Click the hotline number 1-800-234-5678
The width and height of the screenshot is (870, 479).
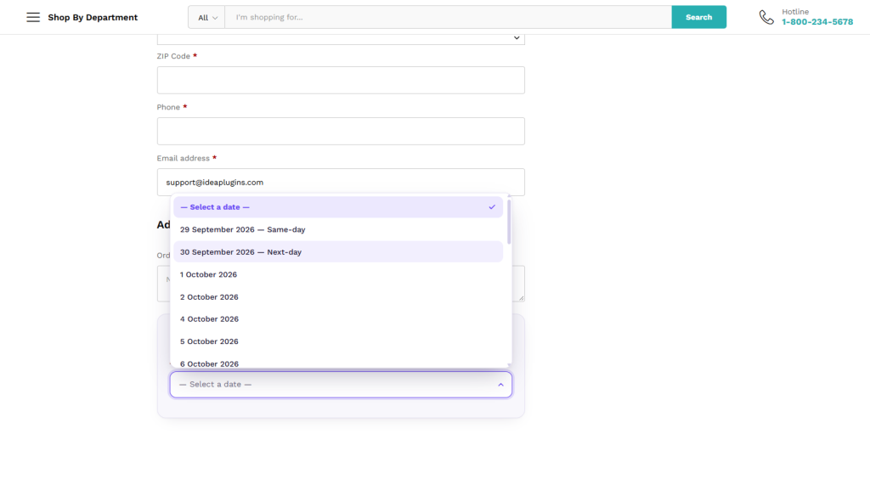coord(817,22)
